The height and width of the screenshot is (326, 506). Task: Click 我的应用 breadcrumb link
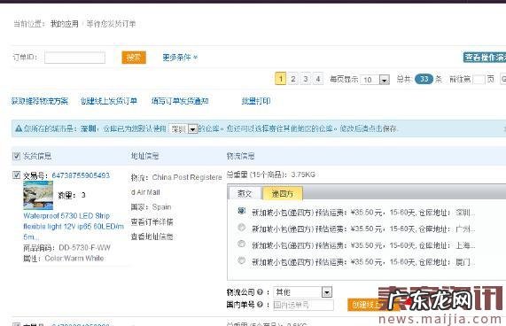click(64, 24)
